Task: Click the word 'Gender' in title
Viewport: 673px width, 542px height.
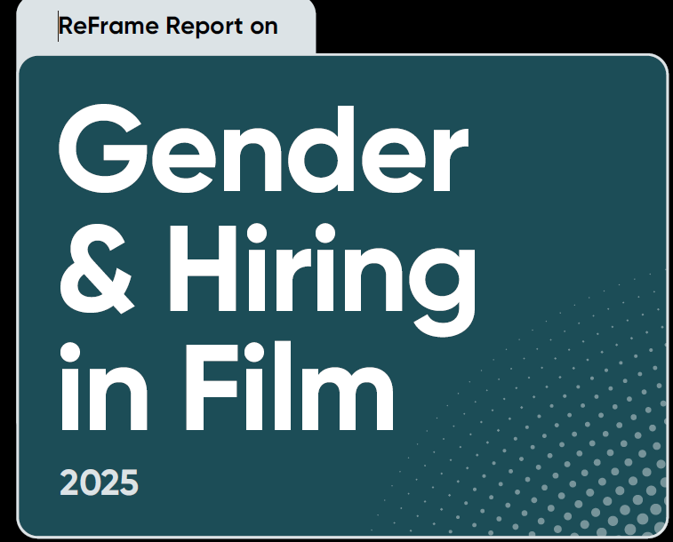Action: coord(263,148)
